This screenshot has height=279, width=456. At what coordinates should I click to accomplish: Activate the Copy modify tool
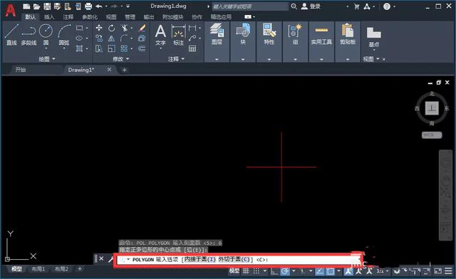tap(99, 38)
